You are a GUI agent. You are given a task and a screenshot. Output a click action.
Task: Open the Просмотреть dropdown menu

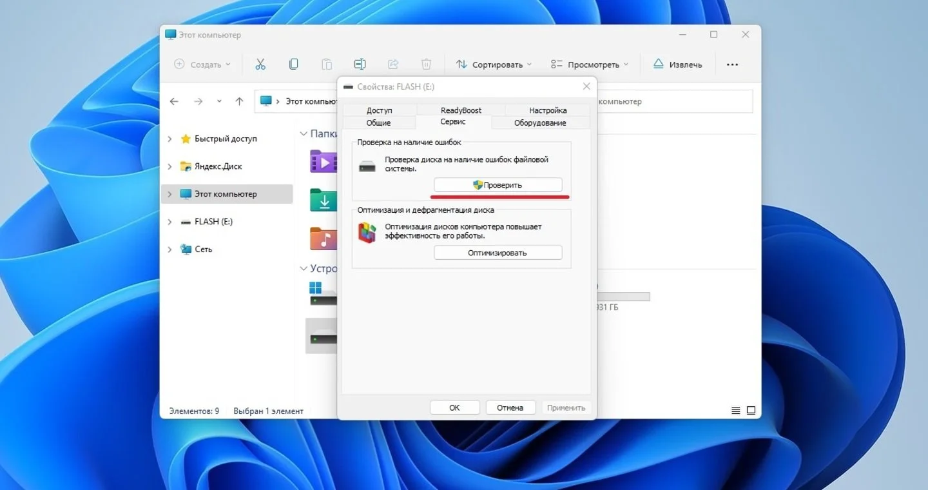tap(590, 64)
